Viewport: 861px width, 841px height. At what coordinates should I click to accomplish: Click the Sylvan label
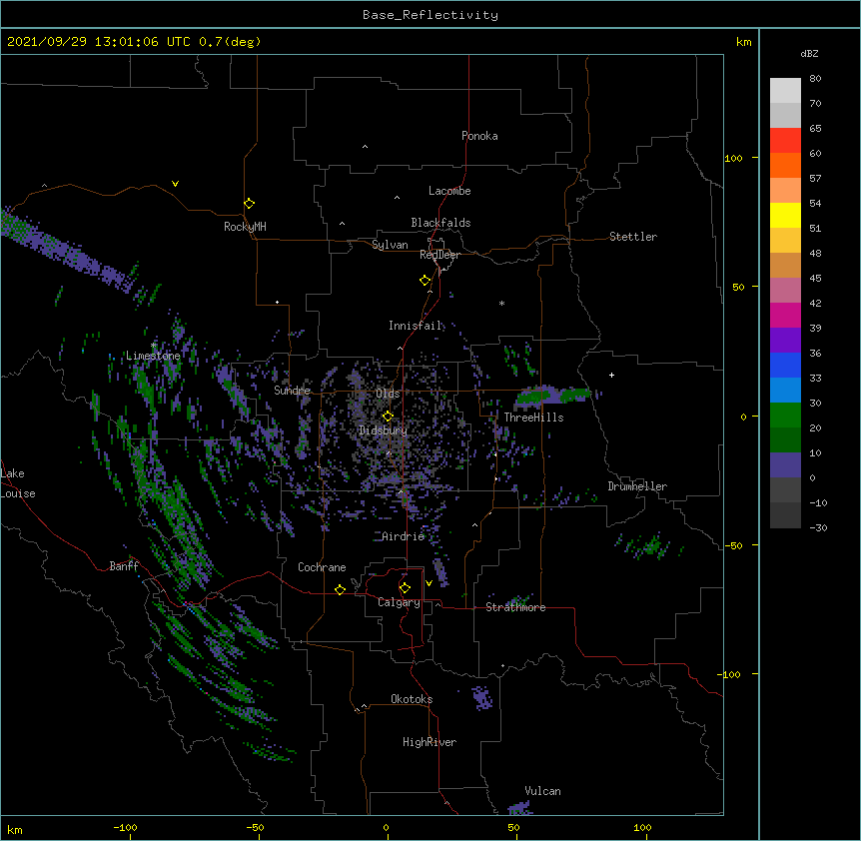(390, 245)
